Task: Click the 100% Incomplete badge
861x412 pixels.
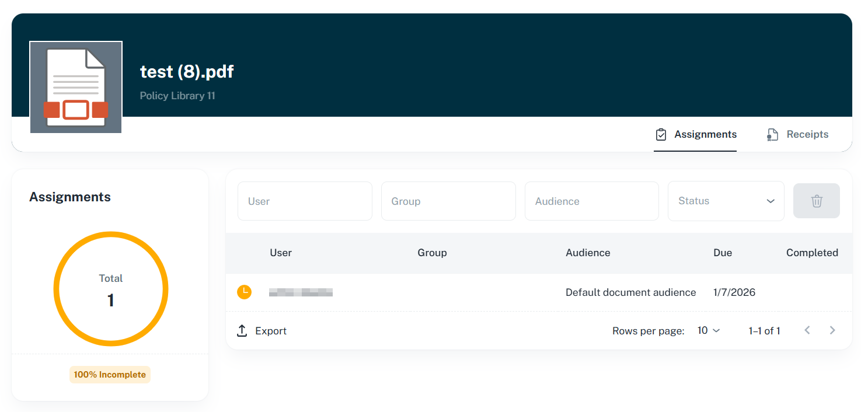Action: pos(110,375)
